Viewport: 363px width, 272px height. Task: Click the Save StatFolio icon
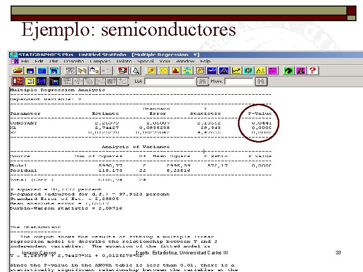point(30,71)
